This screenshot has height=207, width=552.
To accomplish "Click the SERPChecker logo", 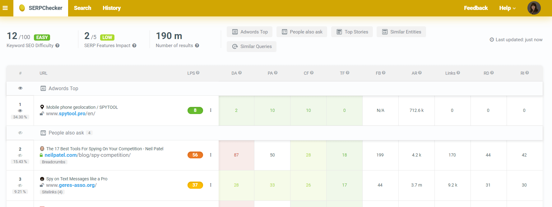I will (x=41, y=8).
